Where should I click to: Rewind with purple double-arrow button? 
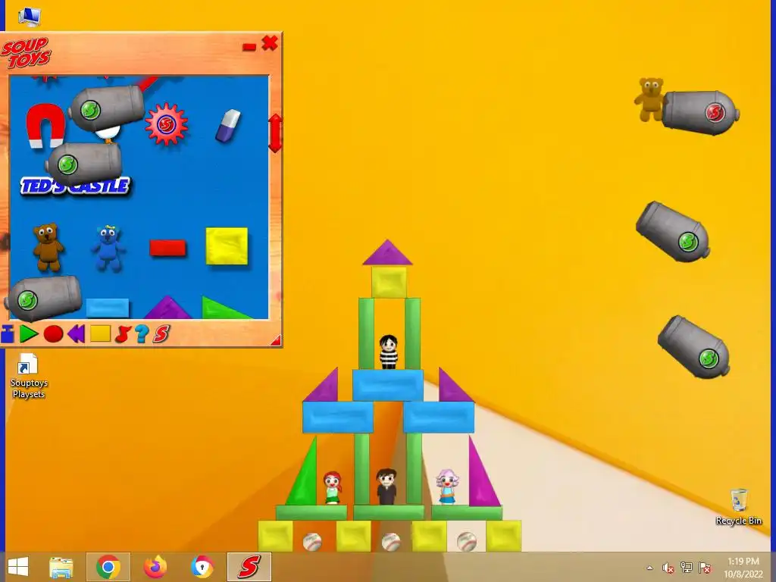pos(77,334)
